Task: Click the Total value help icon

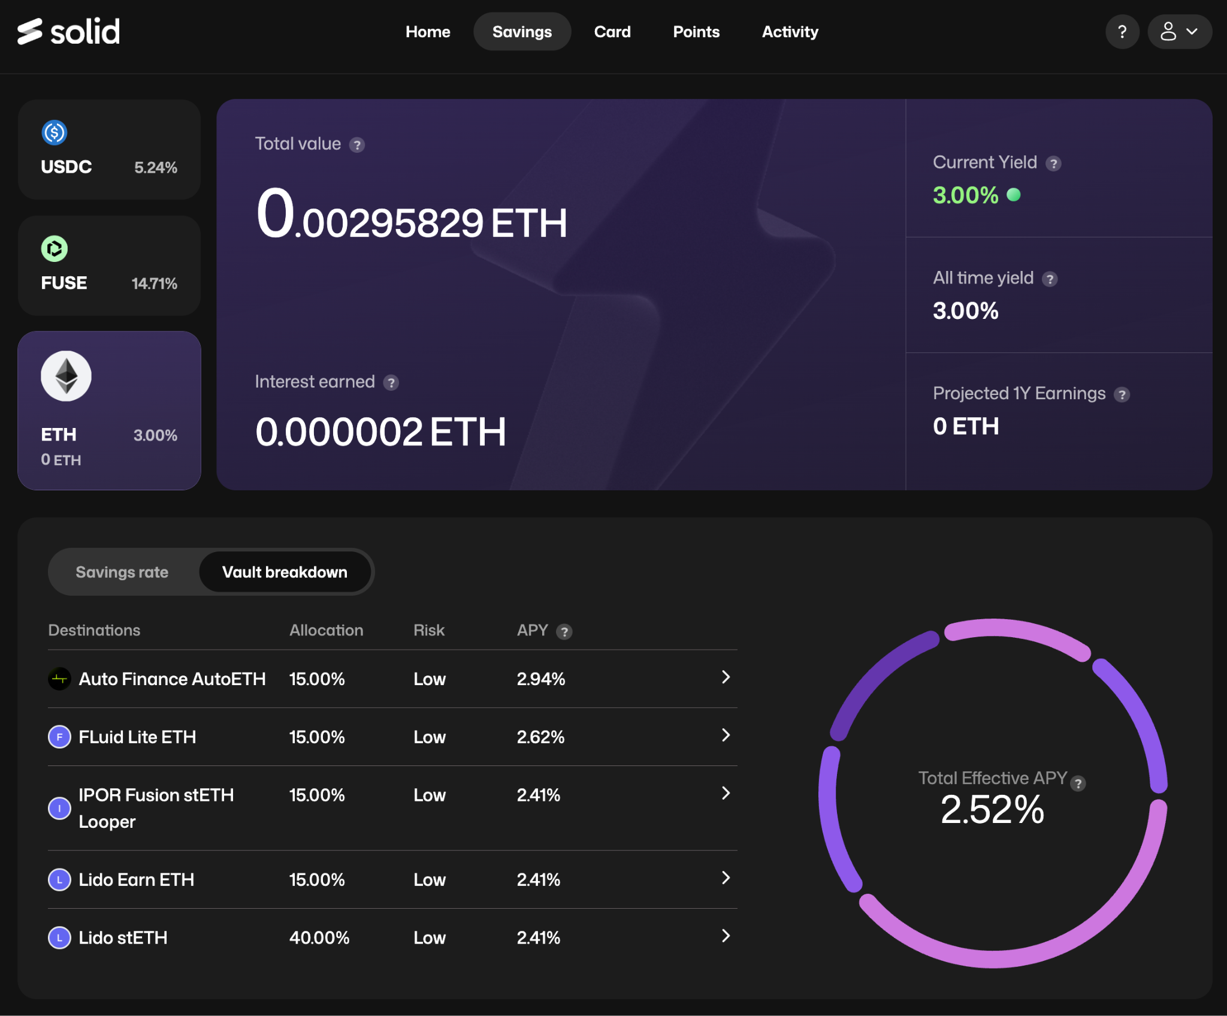Action: pyautogui.click(x=357, y=145)
